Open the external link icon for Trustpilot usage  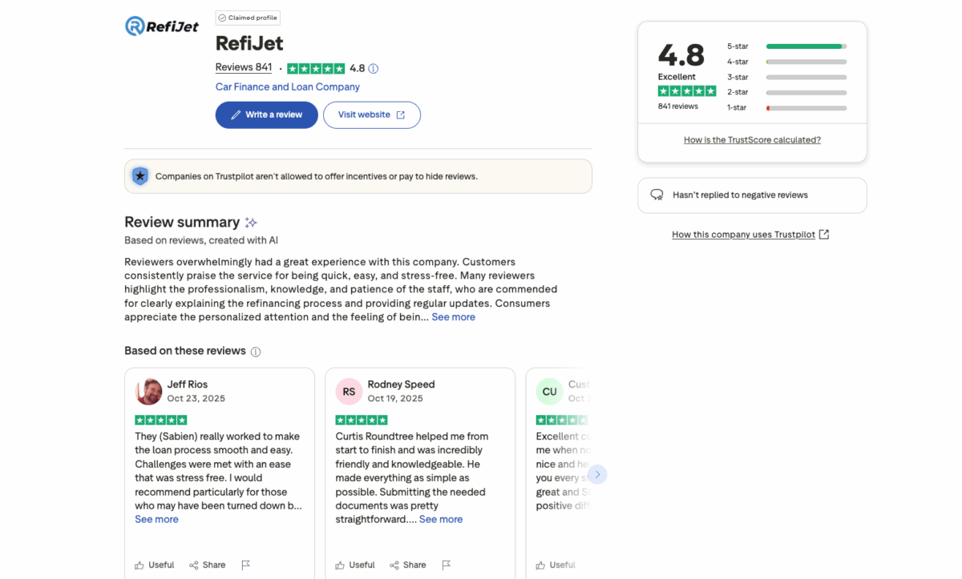point(823,234)
